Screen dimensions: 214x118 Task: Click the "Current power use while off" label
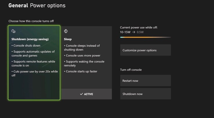139,28
